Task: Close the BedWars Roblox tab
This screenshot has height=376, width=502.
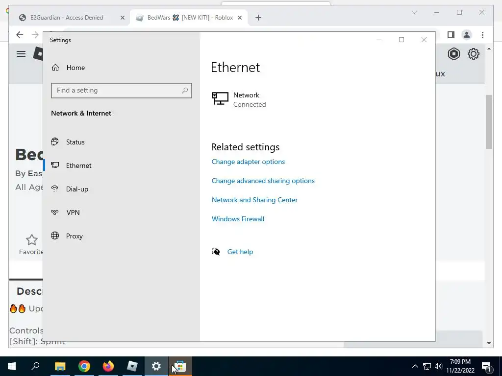Action: 239,18
